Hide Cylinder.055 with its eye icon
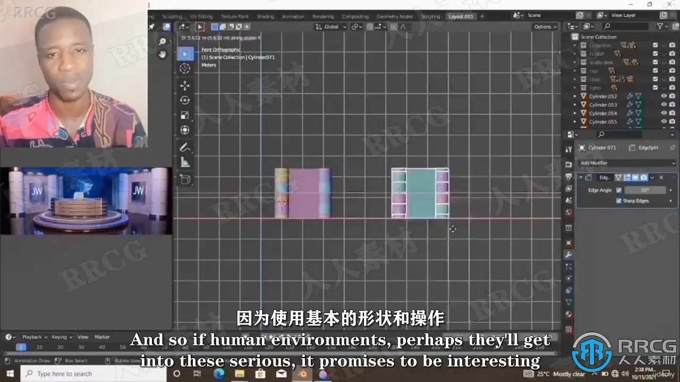Screen dimensions: 680x382 tap(664, 121)
